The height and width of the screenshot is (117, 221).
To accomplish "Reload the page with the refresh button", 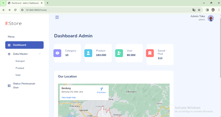I will (15, 10).
